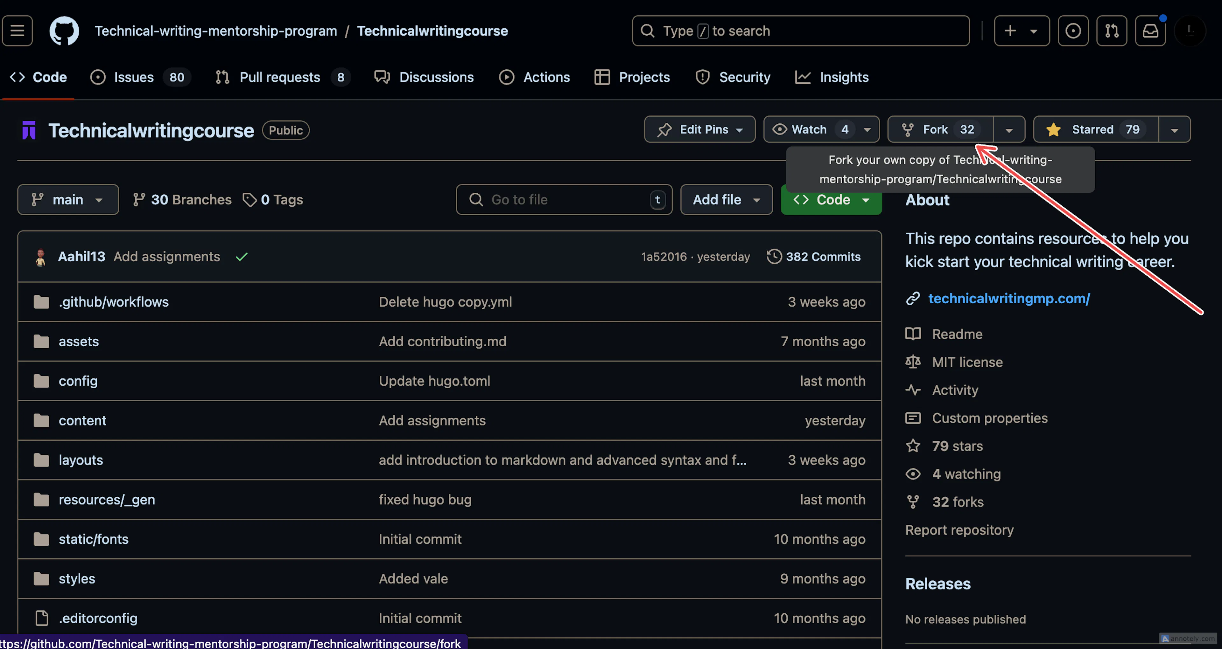Open Technical-writing-mentorship-program organization breadcrumb
1222x649 pixels.
click(x=216, y=31)
